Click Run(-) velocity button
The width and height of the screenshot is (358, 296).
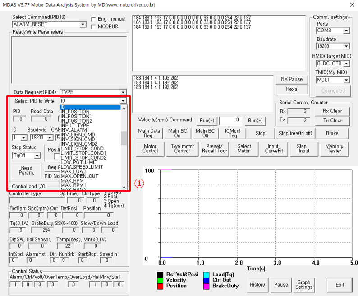tap(207, 121)
